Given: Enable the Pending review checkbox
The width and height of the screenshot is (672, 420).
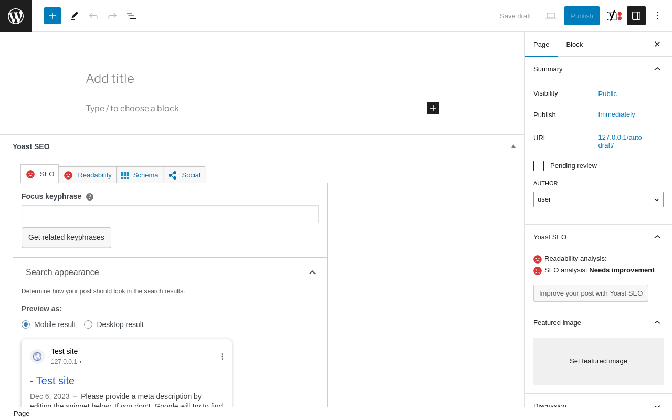Looking at the screenshot, I should pyautogui.click(x=539, y=166).
